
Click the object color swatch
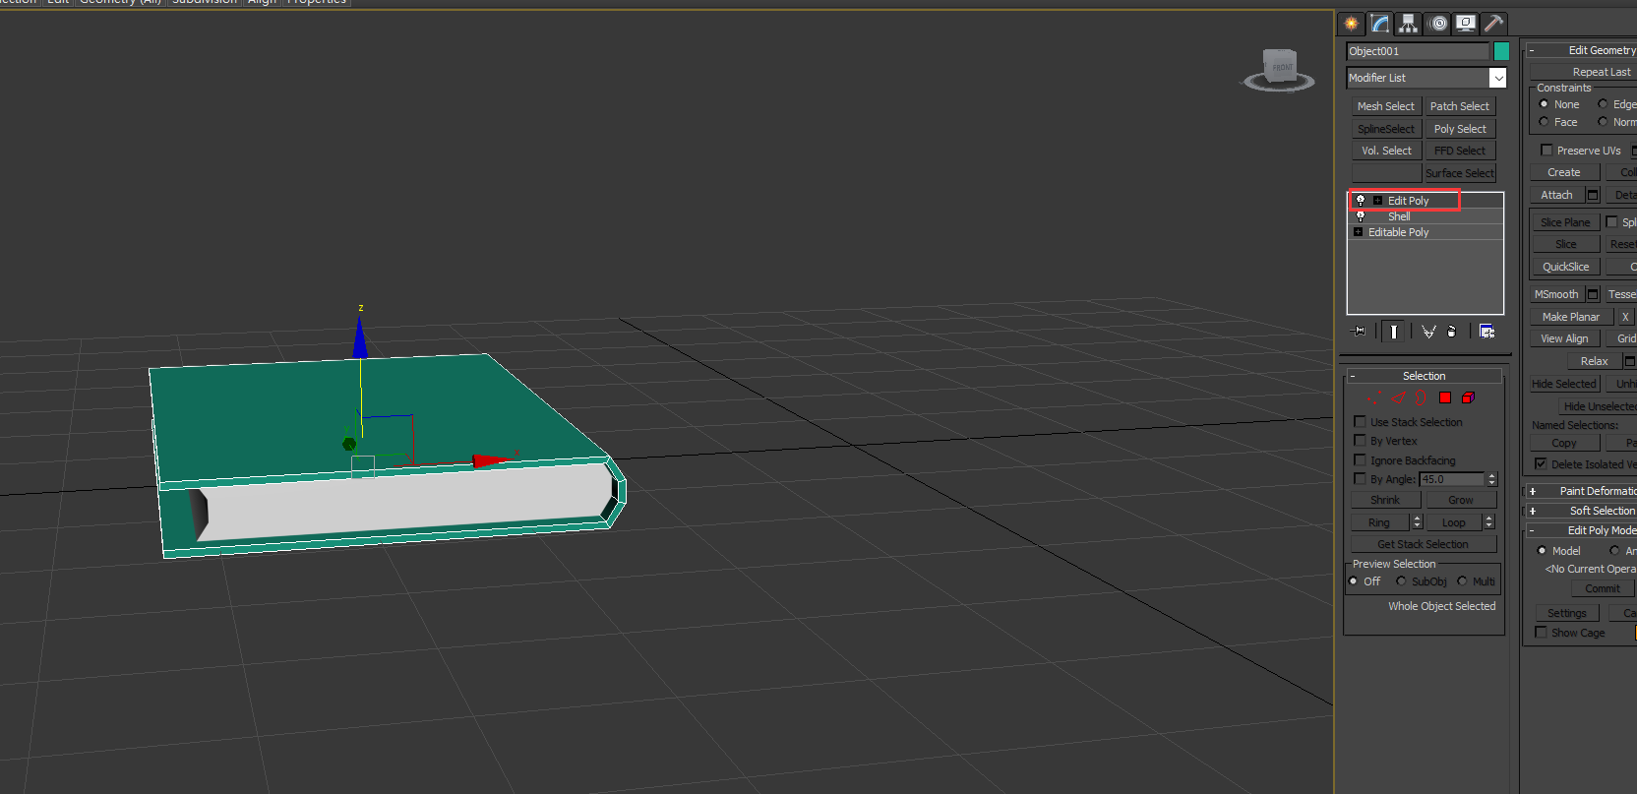pos(1501,51)
